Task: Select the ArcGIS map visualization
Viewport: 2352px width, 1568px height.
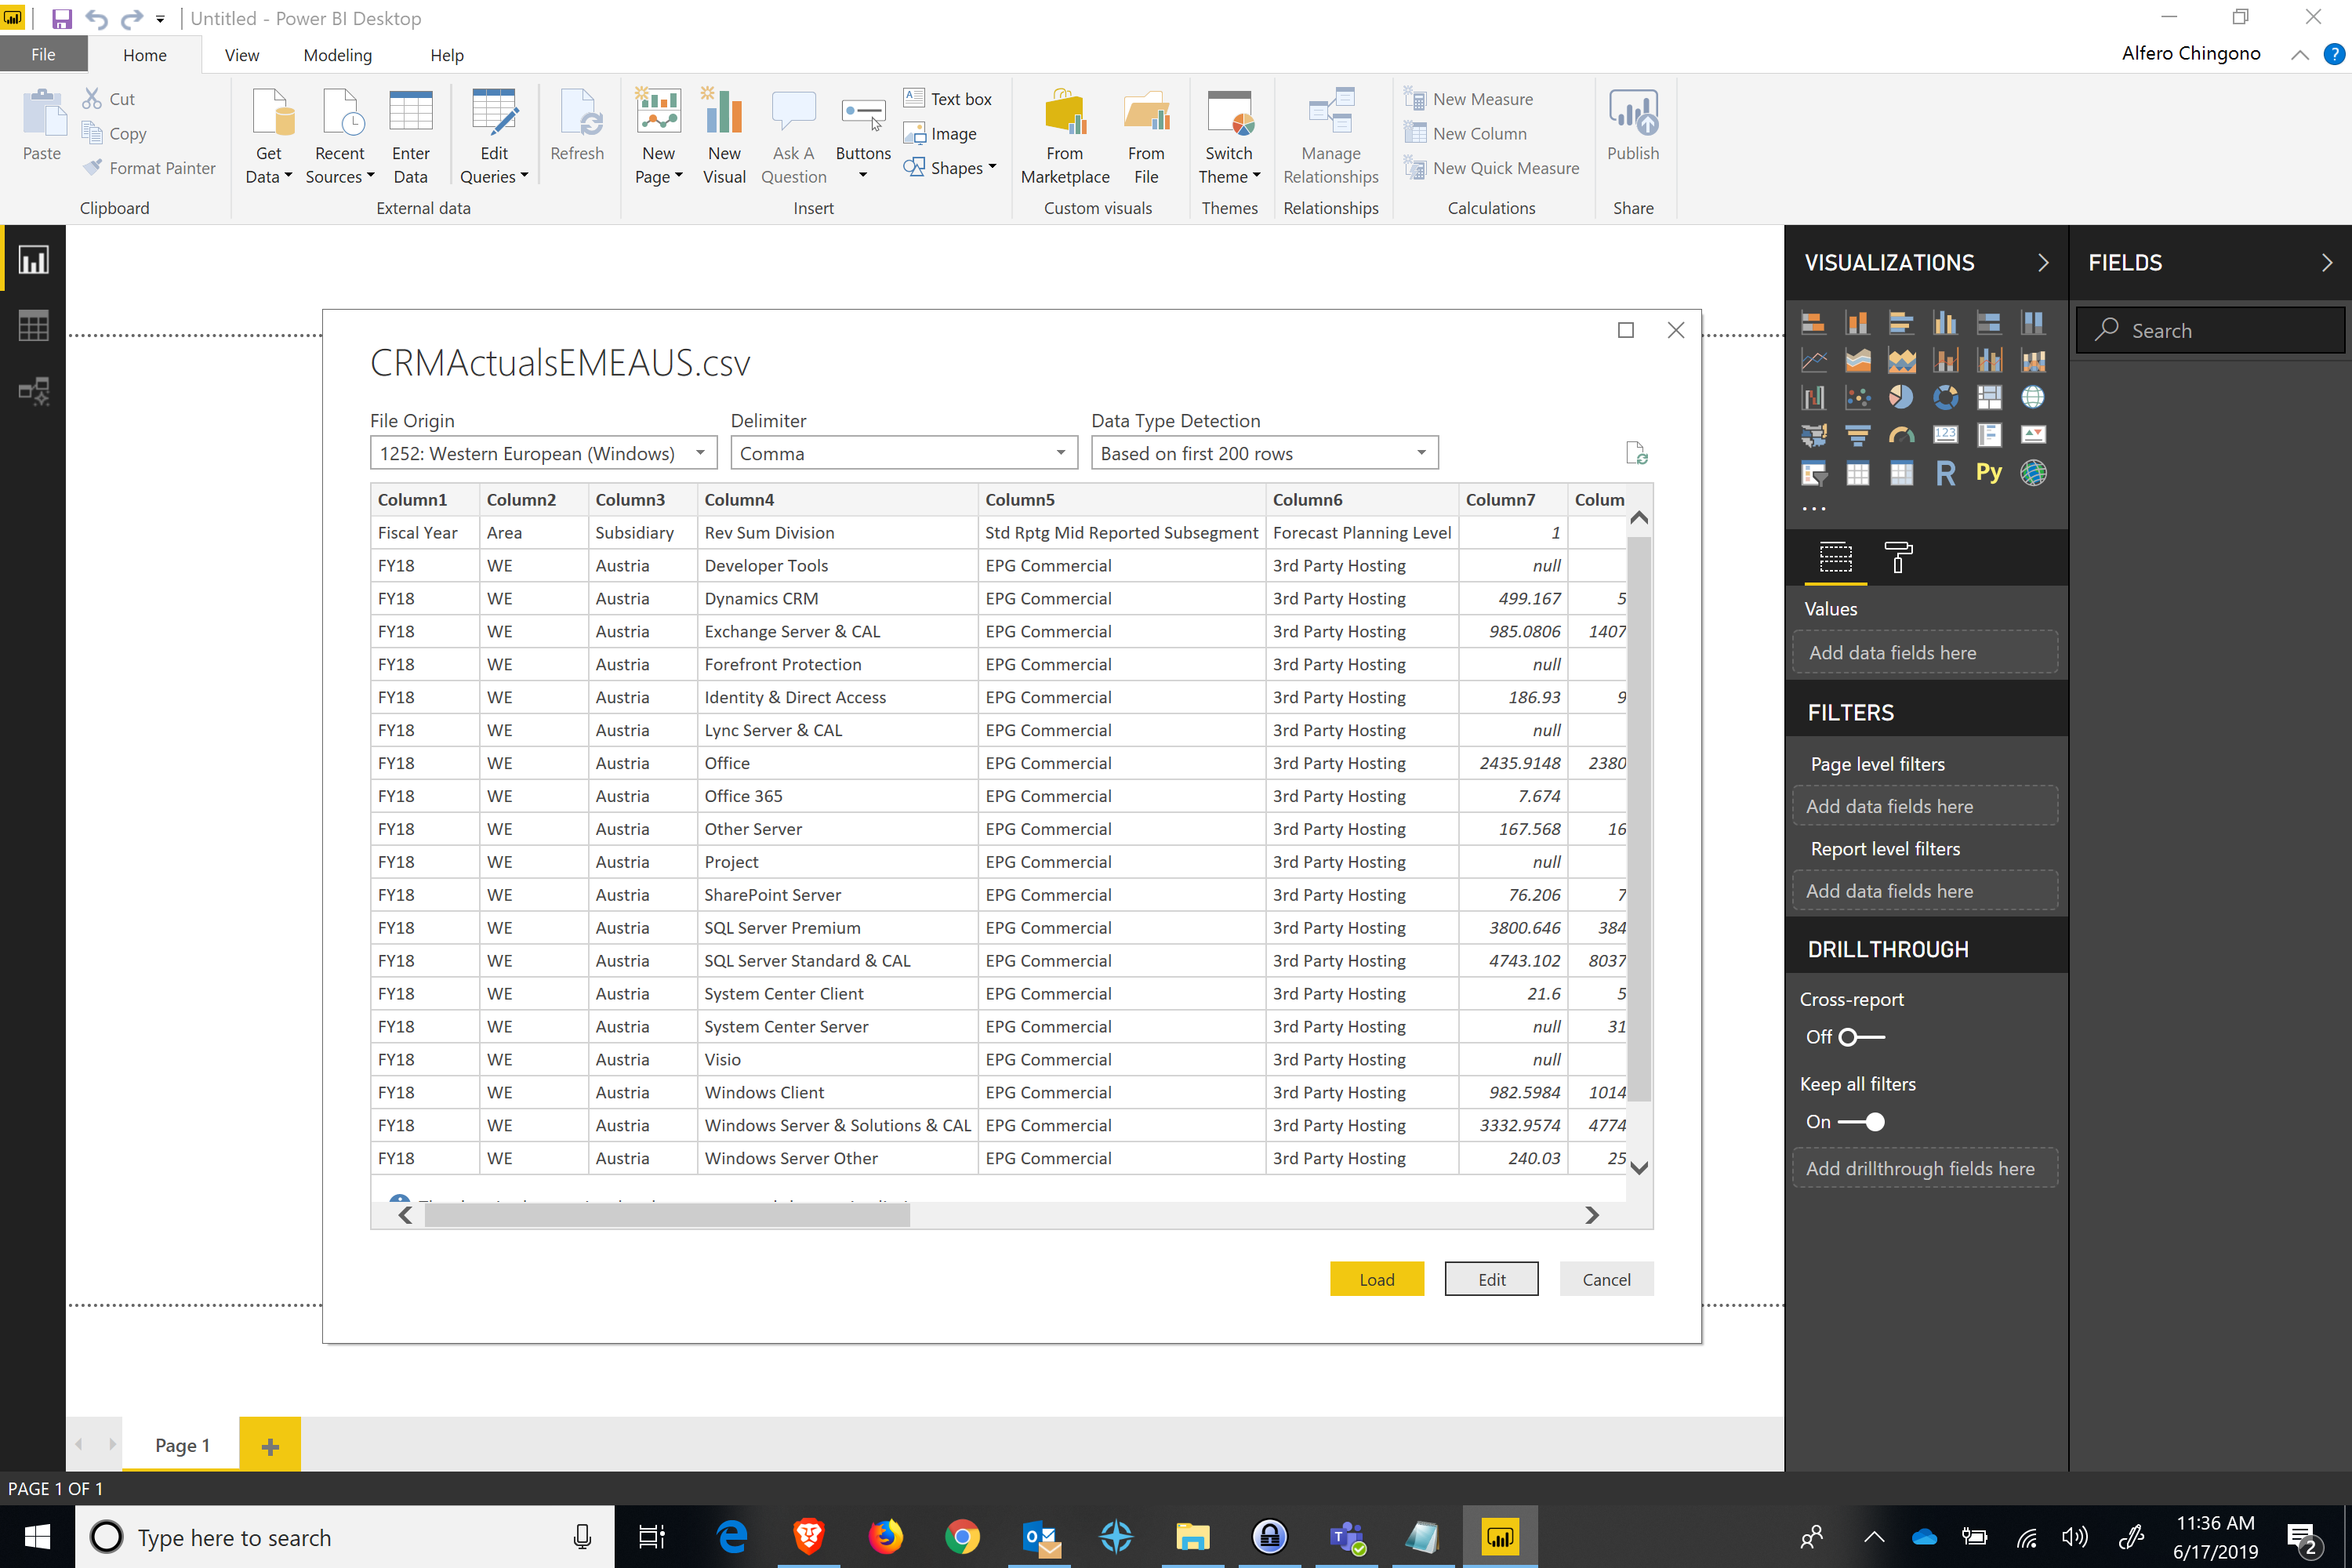Action: click(x=2033, y=472)
